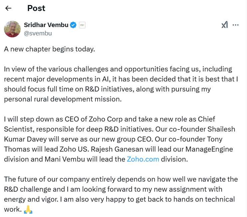Click the Sridhar Vembu display name

[46, 25]
